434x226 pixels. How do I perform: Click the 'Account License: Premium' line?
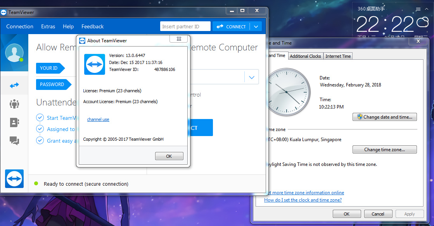120,102
